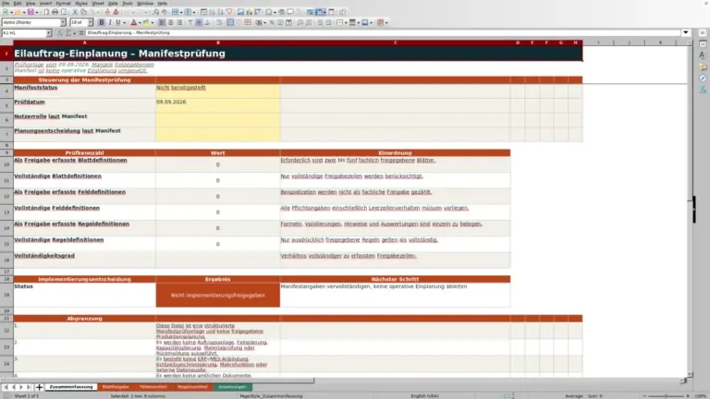Screen dimensions: 710x399
Task: Open the Font Name dropdown
Action: click(x=63, y=22)
